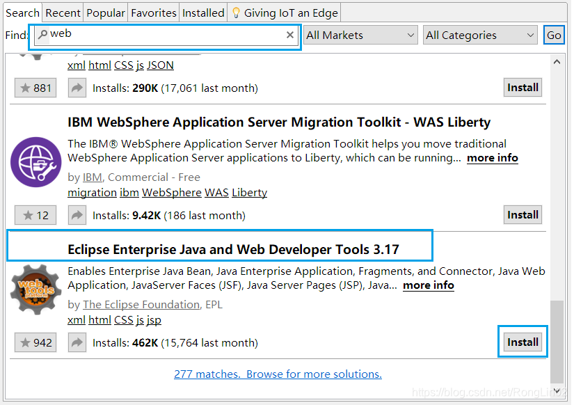Click The Eclipse Foundation author link
574x405 pixels.
pyautogui.click(x=141, y=305)
